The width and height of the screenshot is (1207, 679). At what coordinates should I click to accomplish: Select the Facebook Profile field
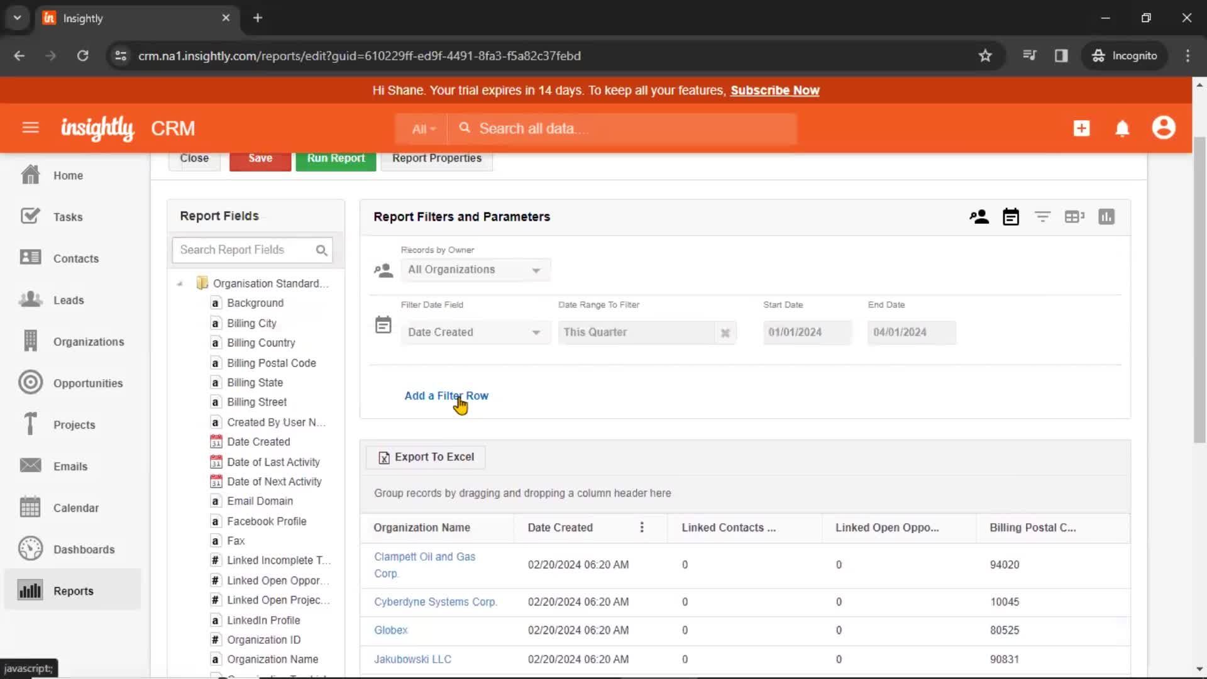(267, 521)
